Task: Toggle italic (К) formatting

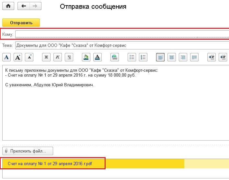Action: (x=58, y=57)
